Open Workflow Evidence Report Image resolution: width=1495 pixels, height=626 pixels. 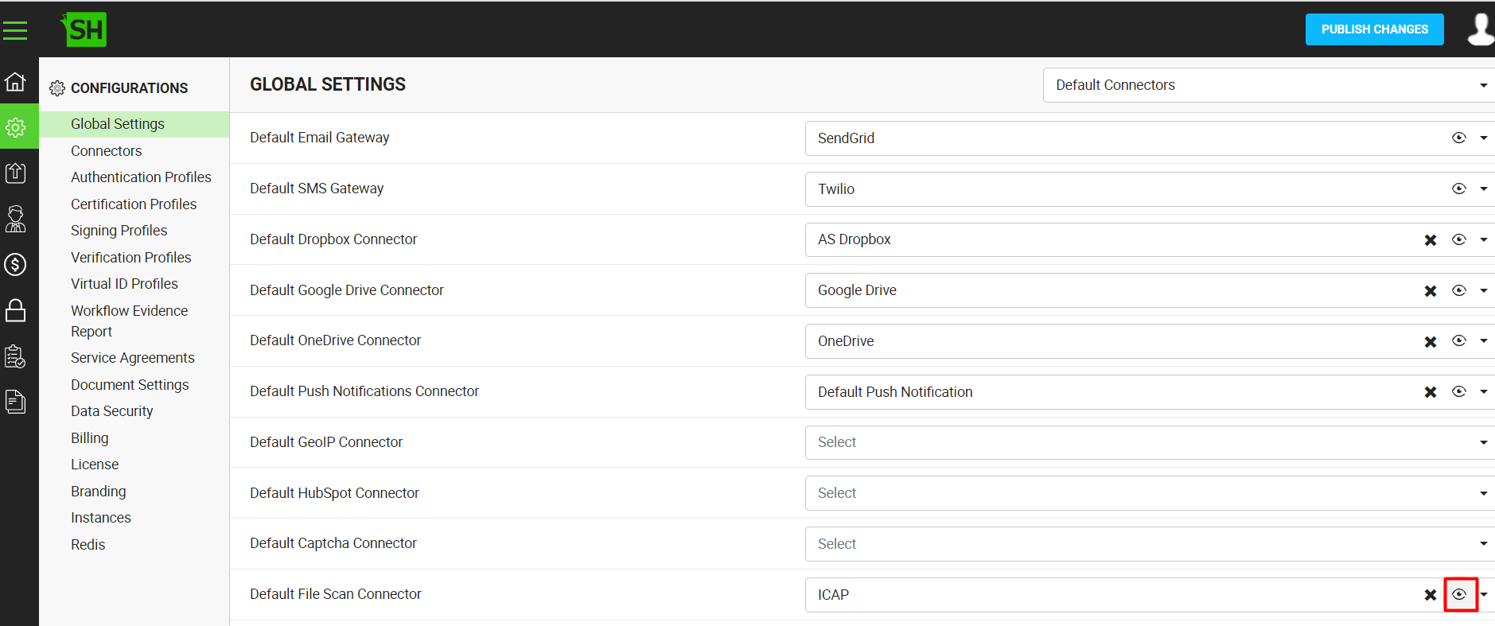(129, 321)
